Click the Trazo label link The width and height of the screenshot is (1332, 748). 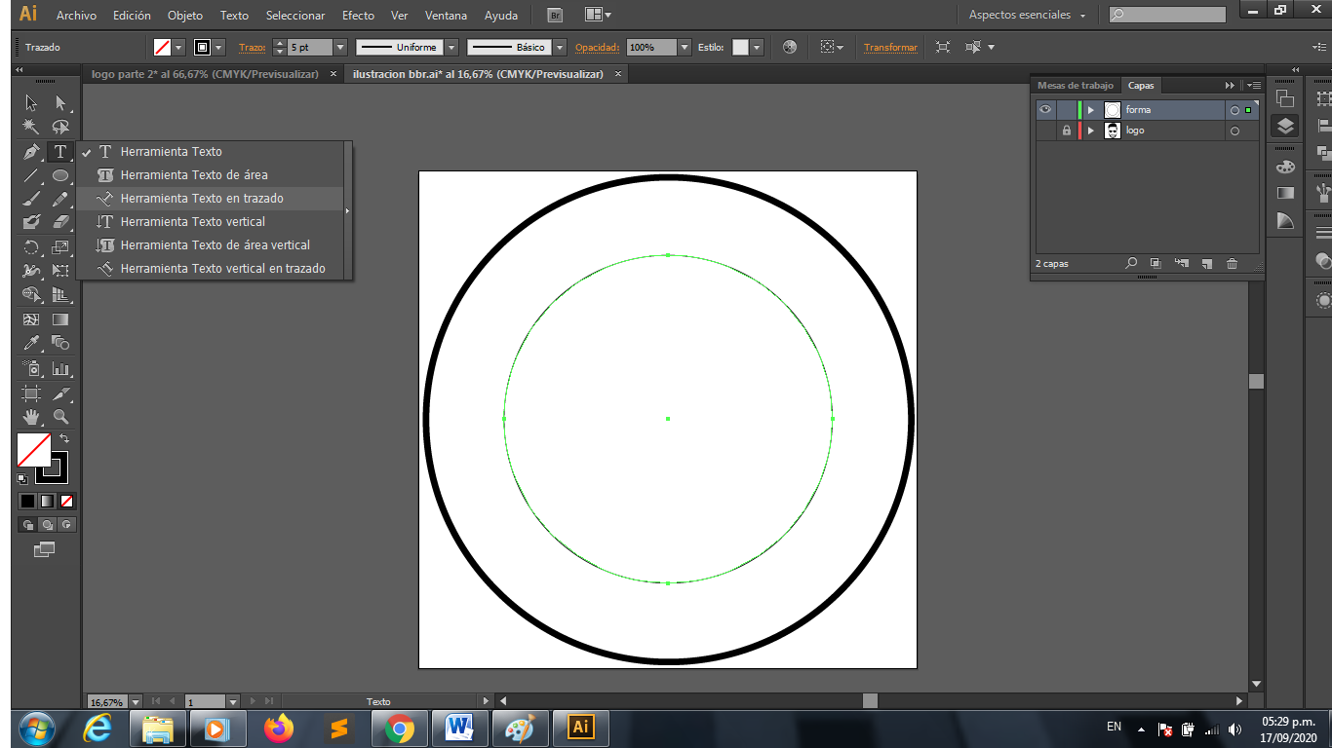point(252,47)
